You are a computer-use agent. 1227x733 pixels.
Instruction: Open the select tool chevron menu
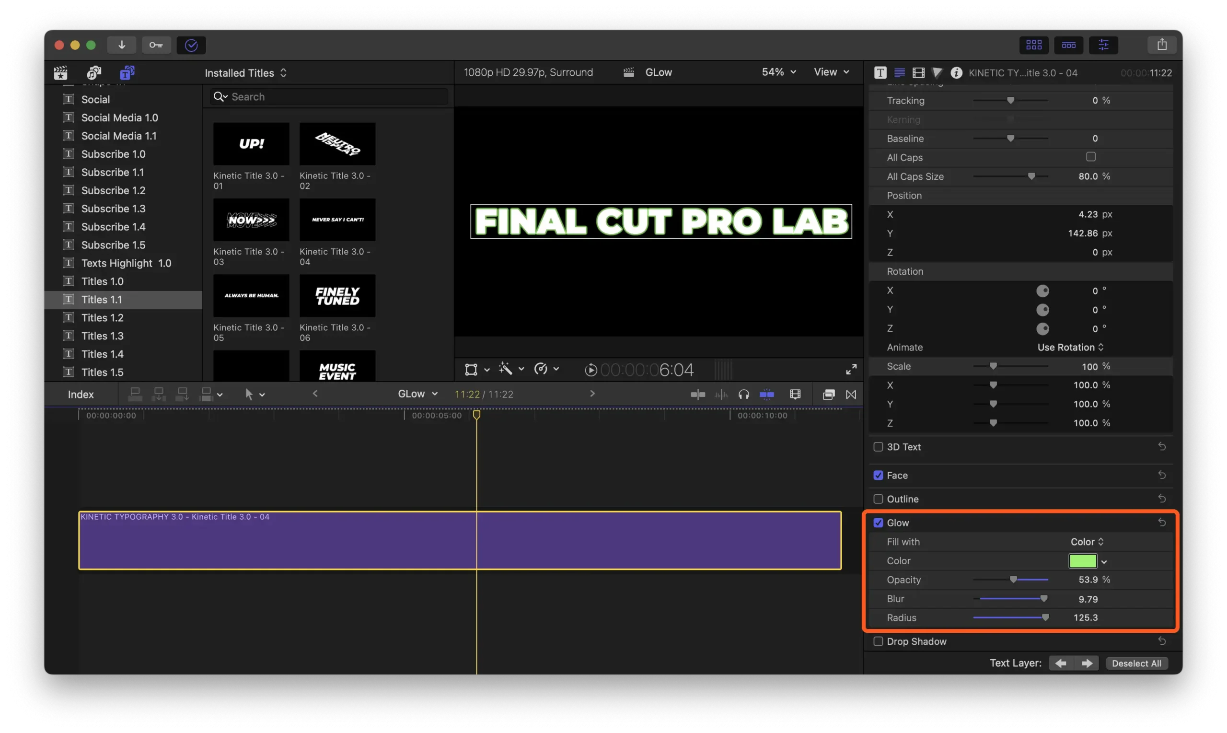262,395
